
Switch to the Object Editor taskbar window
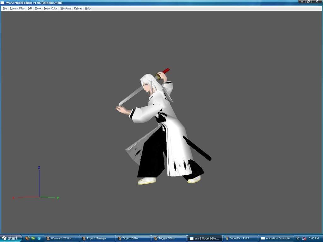(133, 238)
